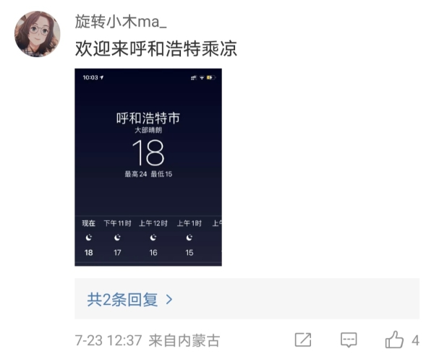
Task: Tap the moon icon under 下午11时
Action: (x=117, y=238)
